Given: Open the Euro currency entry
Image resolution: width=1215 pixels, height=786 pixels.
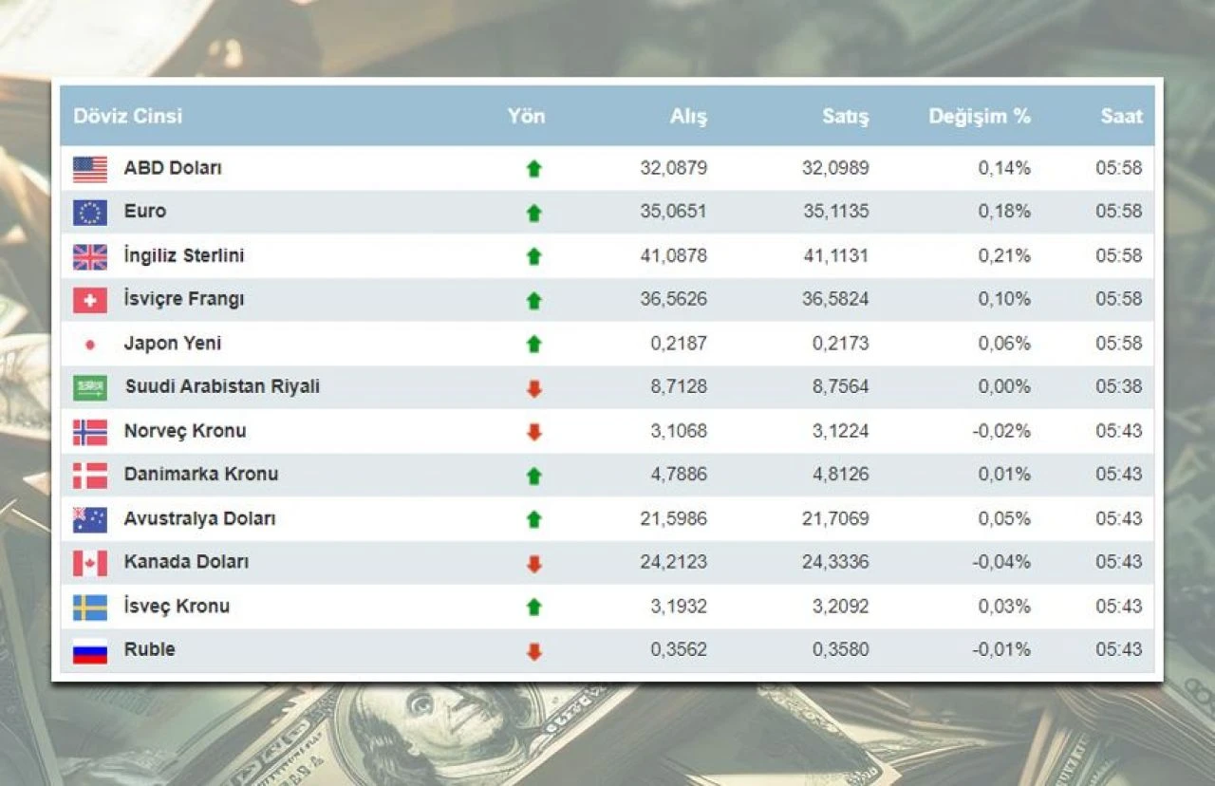Looking at the screenshot, I should pos(142,212).
